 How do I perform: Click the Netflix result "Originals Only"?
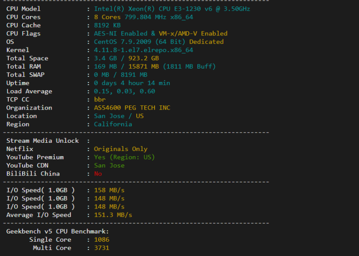(x=121, y=149)
